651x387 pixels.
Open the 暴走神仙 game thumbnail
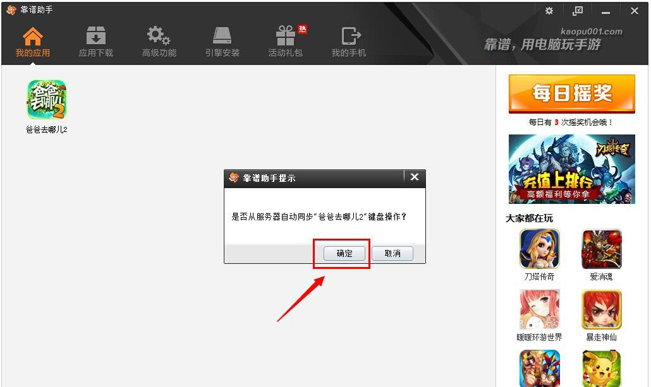(601, 309)
